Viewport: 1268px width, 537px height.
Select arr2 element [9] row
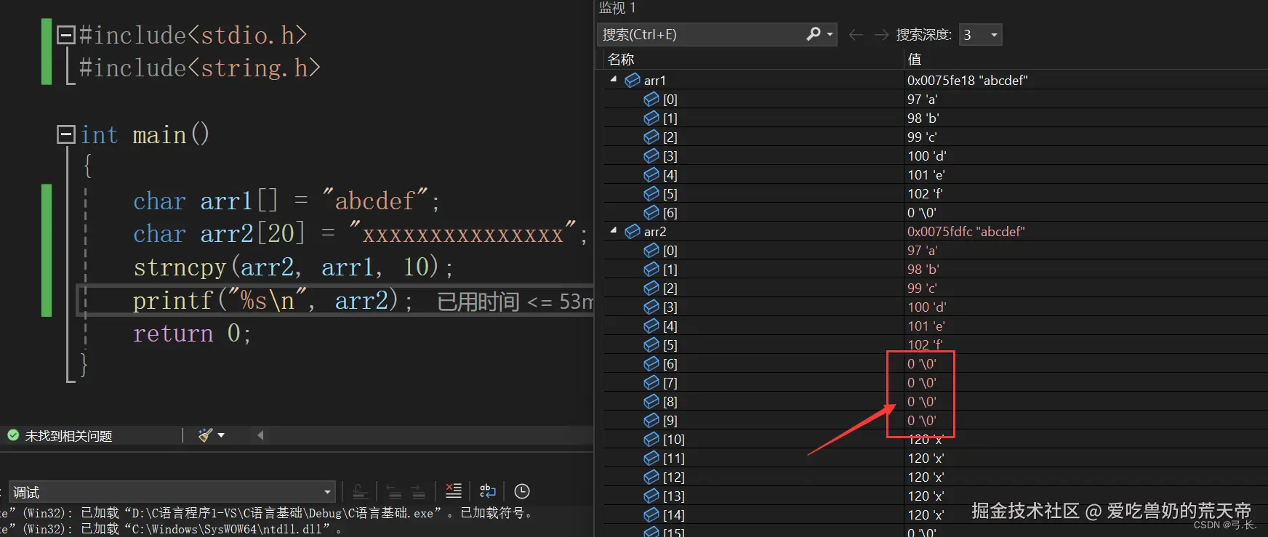(936, 420)
